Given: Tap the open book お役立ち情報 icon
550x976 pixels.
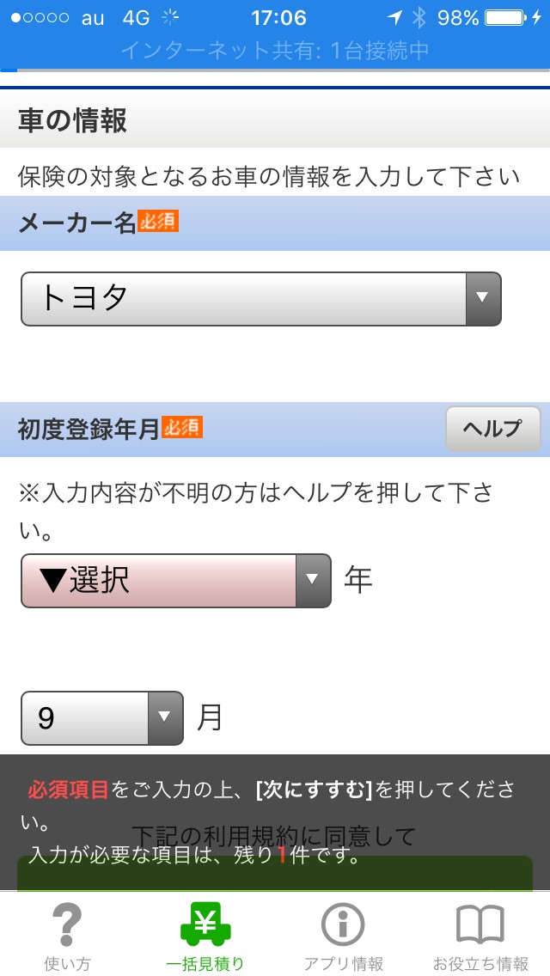Looking at the screenshot, I should pos(480,925).
